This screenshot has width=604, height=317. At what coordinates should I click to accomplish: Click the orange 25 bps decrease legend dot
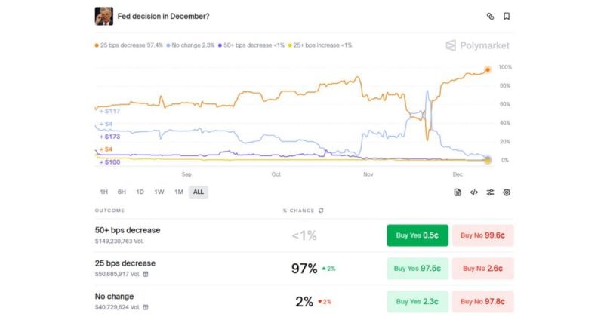pos(97,45)
